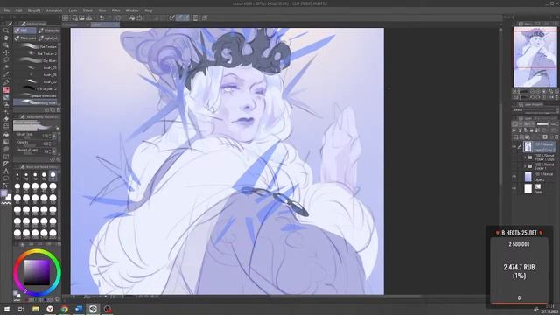Click the Redo arrow icon

click(109, 17)
